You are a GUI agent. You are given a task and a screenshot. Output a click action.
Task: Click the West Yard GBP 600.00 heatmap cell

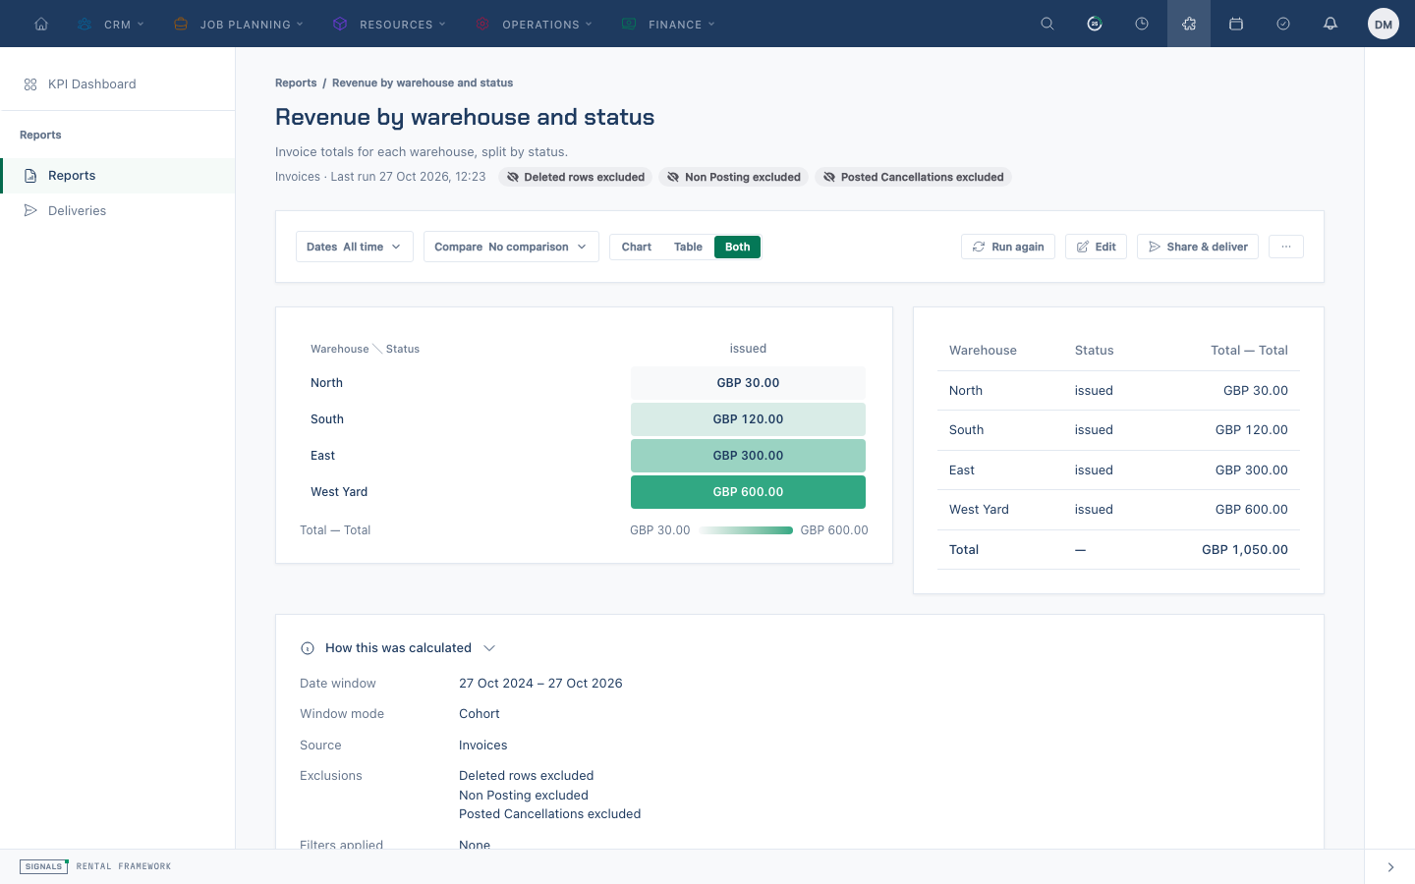tap(748, 492)
